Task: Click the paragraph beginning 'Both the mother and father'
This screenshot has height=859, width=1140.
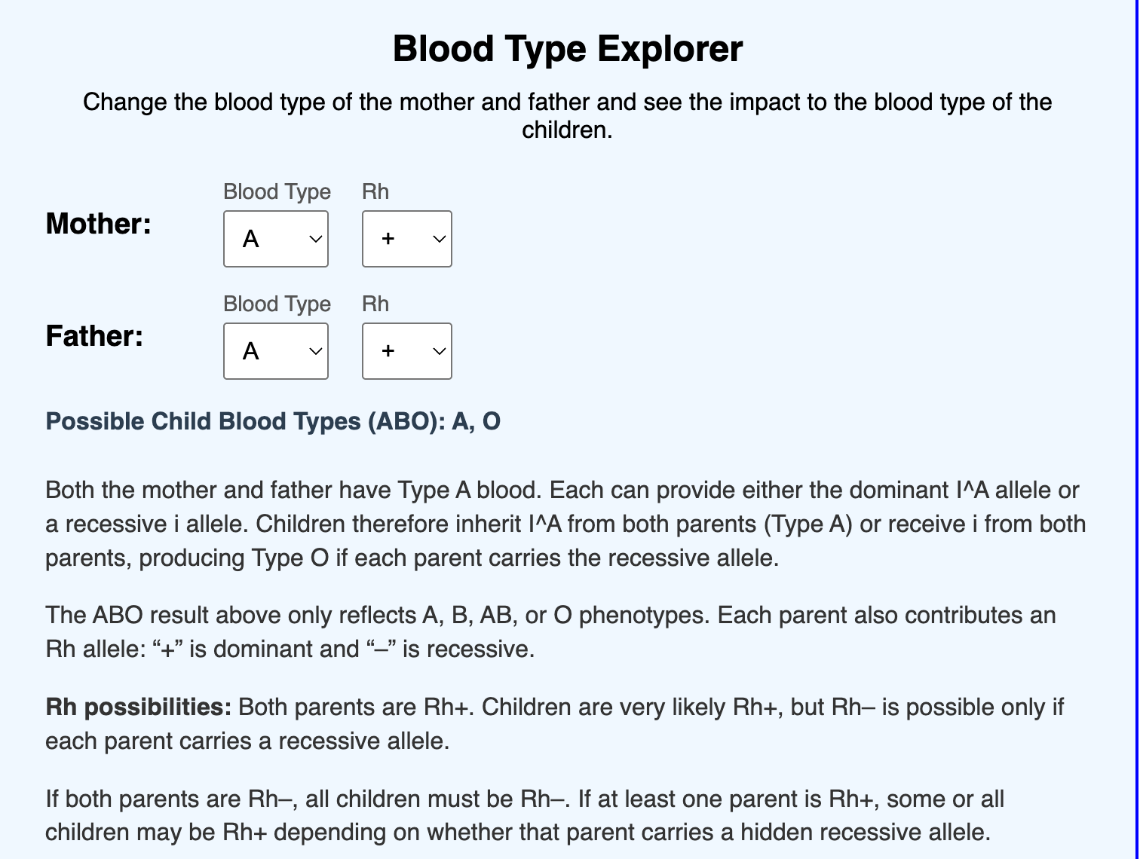Action: tap(565, 524)
